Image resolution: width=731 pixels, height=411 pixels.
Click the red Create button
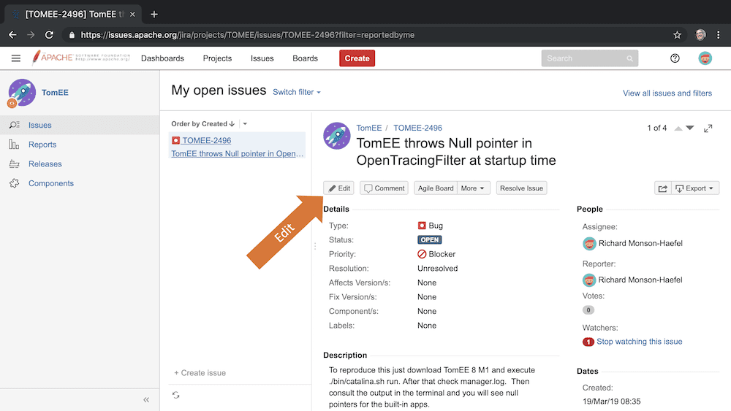coord(357,58)
